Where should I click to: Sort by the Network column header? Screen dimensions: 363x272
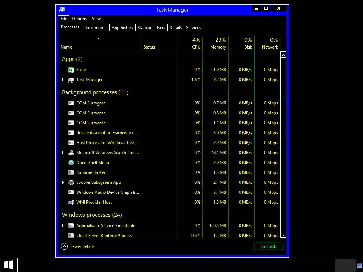267,44
